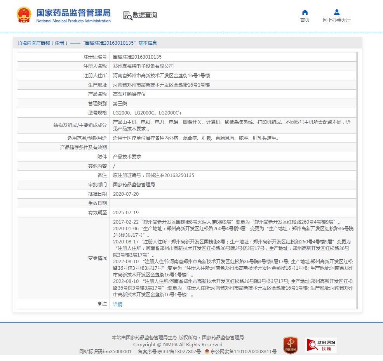The width and height of the screenshot is (383, 361).
Task: Select the approval date 2020-07-20
Action: 126,194
